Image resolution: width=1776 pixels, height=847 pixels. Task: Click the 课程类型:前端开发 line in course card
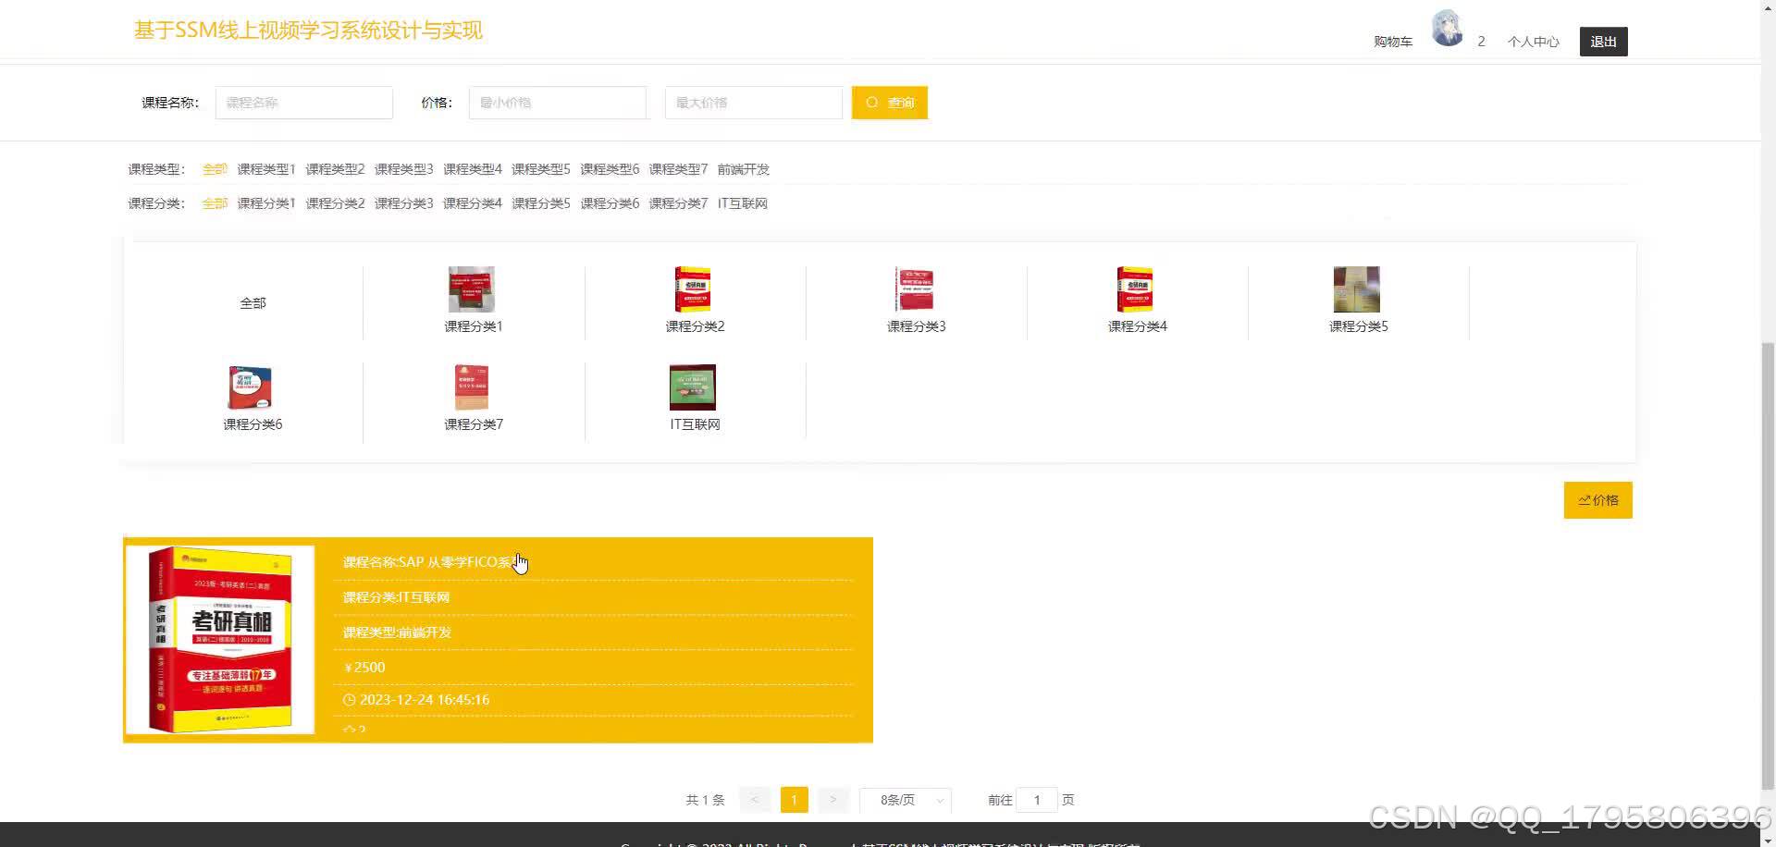click(397, 632)
